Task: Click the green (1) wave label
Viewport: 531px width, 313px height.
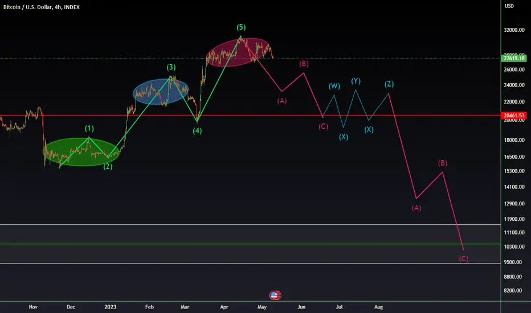Action: pyautogui.click(x=89, y=129)
